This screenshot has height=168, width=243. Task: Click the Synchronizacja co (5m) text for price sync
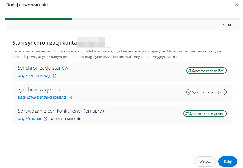(x=208, y=92)
